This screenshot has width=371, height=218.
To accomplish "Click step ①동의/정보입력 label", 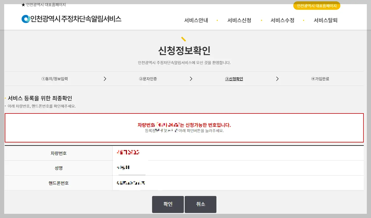I will coord(56,79).
